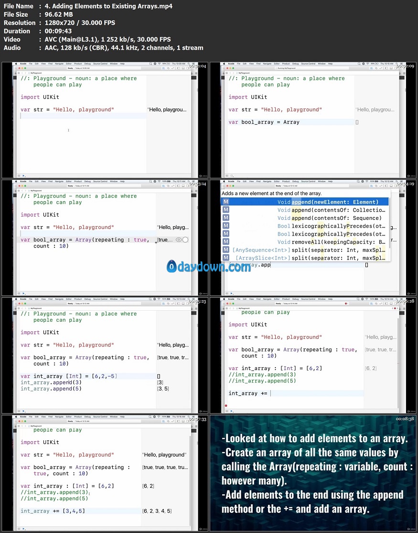Click the Quick Look eye icon beside bool_array result

[x=178, y=240]
